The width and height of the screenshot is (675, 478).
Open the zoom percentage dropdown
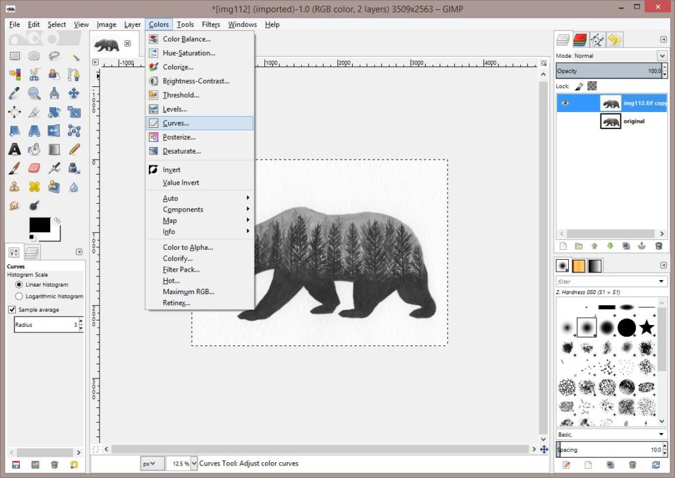coord(194,463)
